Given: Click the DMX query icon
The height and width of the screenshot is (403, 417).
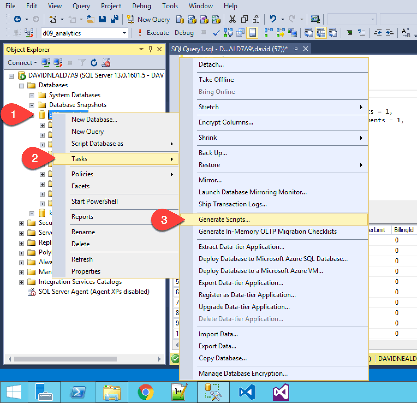Looking at the screenshot, I should click(x=204, y=19).
